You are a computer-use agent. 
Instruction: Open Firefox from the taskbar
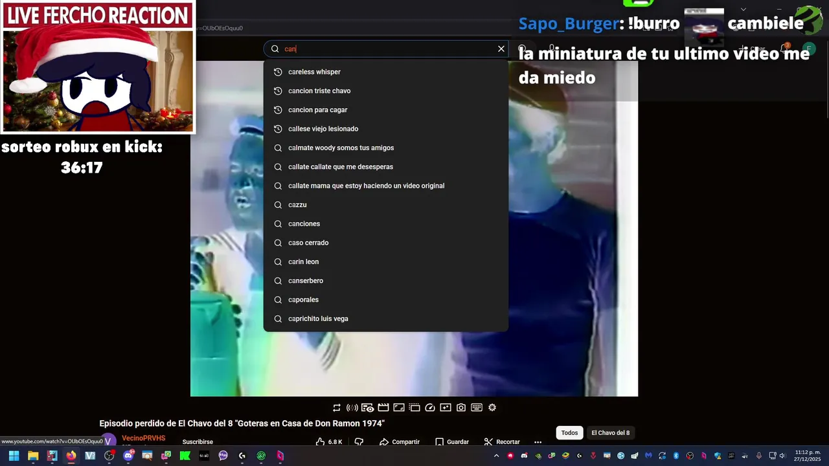click(x=71, y=456)
